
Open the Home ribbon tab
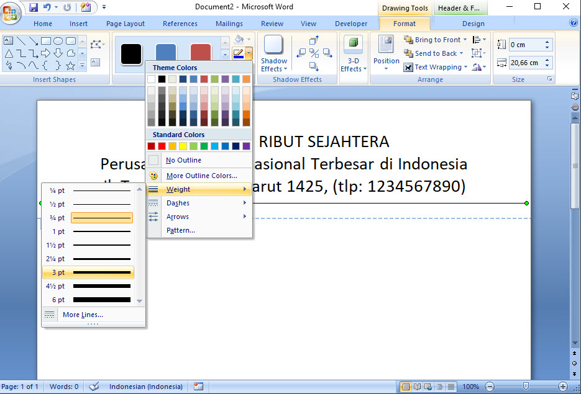(43, 24)
